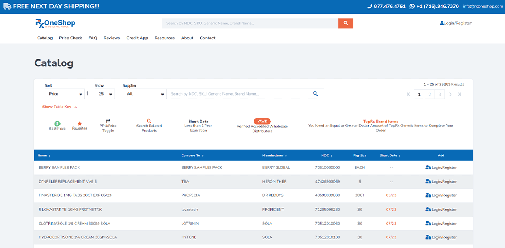Select page 1 pagination button
Viewport: 505px width, 248px height.
point(418,95)
